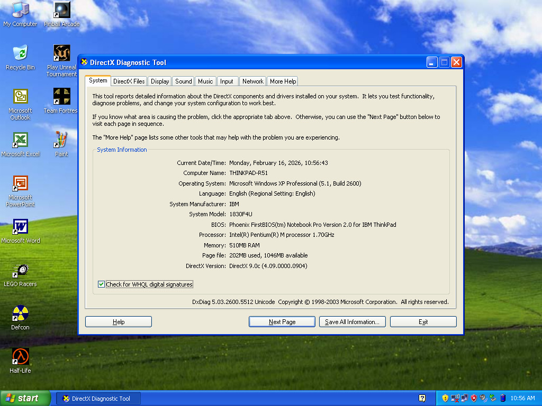Viewport: 542px width, 406px height.
Task: Switch to the DirectX Files tab
Action: (x=129, y=81)
